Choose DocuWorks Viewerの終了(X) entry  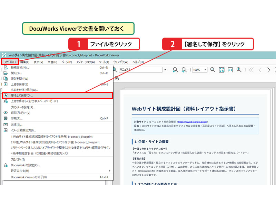click(57, 177)
